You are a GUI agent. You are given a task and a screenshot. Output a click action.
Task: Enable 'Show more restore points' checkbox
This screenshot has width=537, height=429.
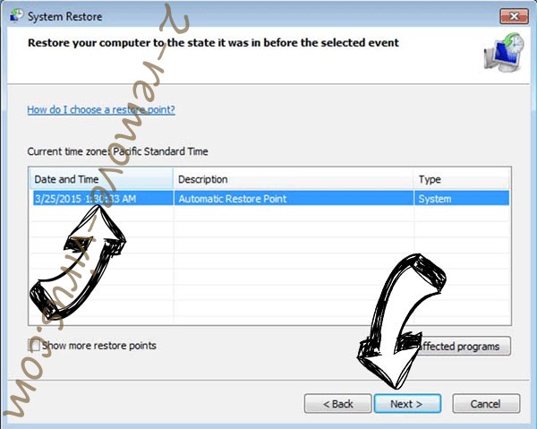(34, 345)
